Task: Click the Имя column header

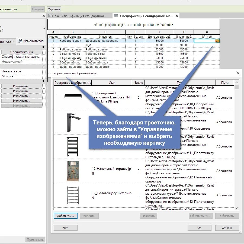Action: coord(112,83)
